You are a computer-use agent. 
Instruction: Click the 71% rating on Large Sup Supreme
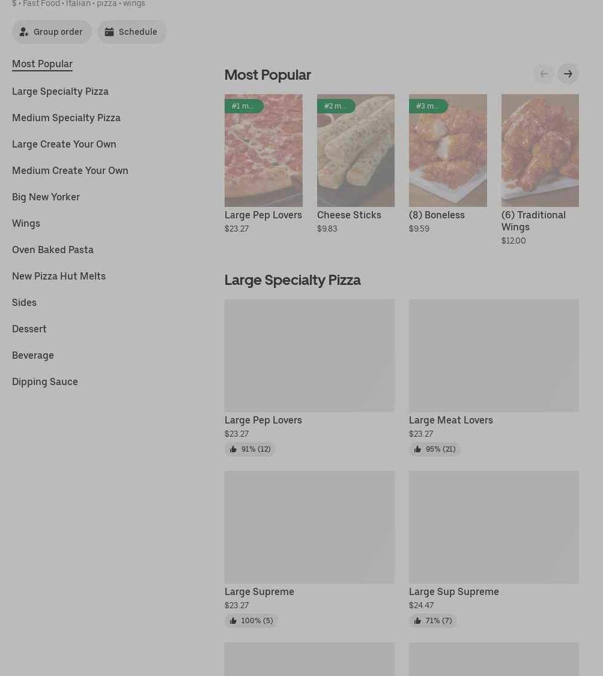432,621
